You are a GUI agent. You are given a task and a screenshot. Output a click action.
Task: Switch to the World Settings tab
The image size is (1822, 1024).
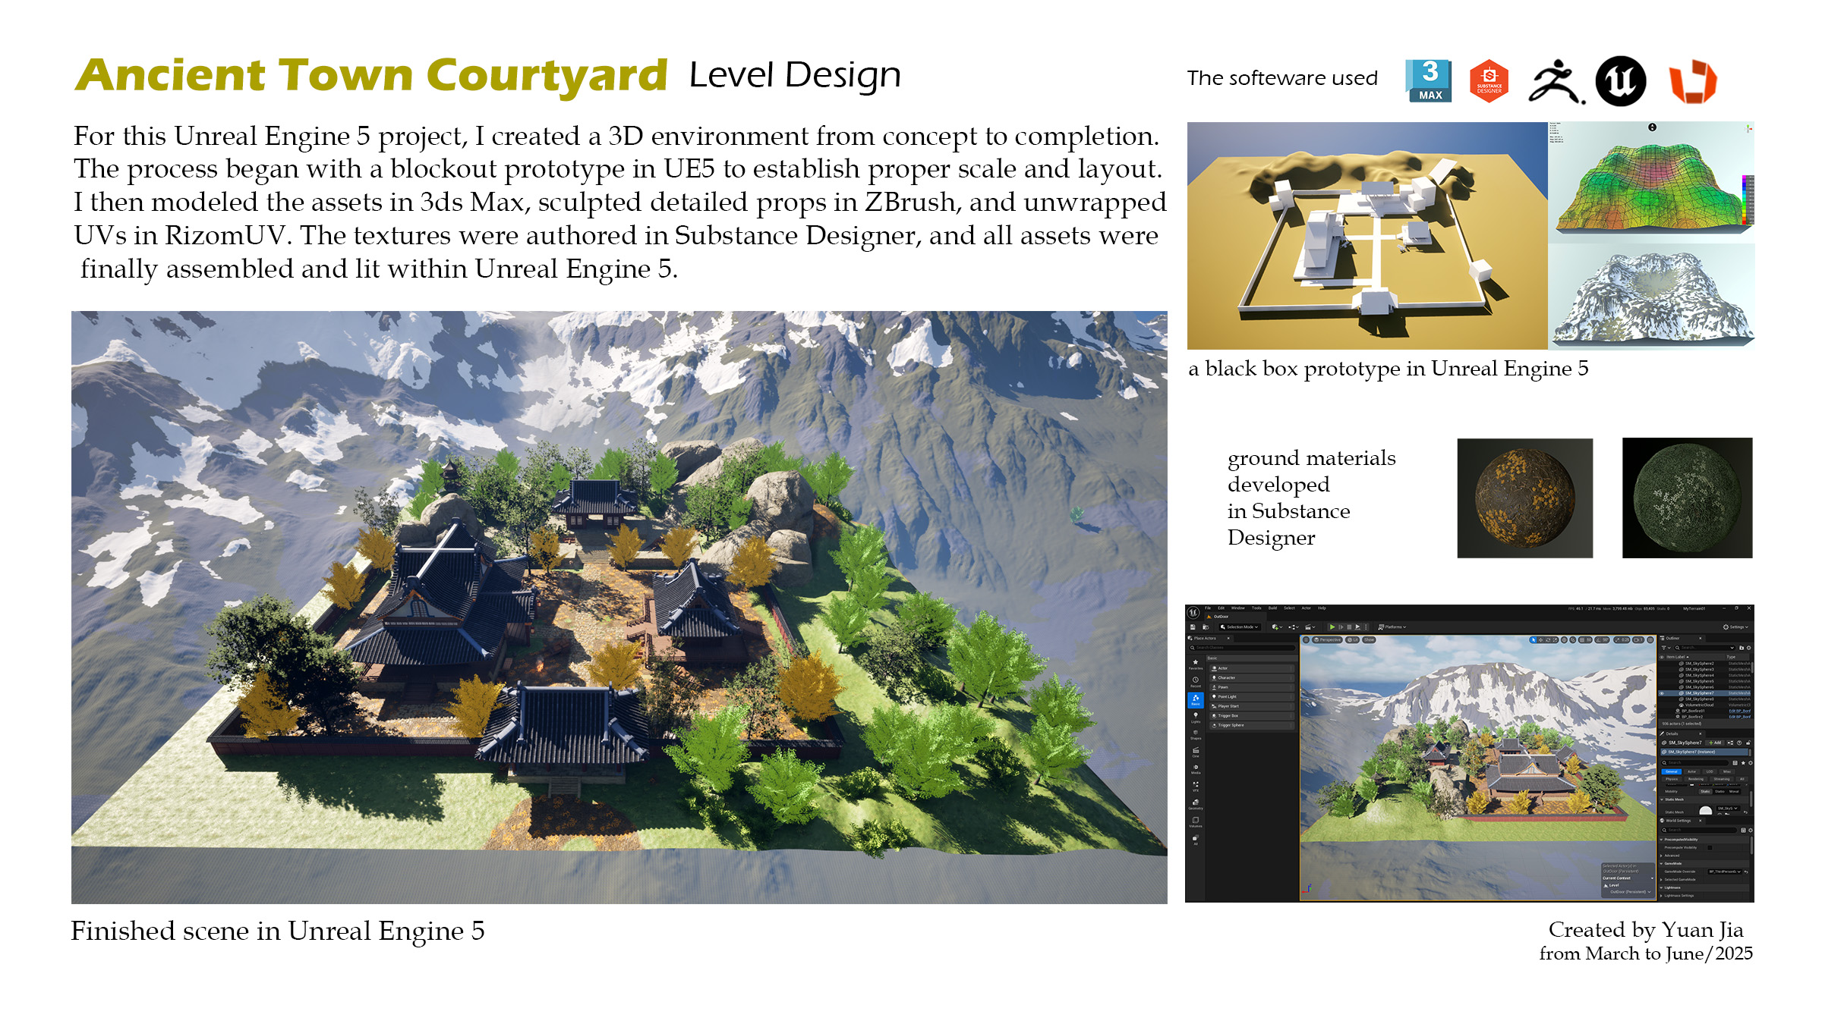tap(1678, 821)
